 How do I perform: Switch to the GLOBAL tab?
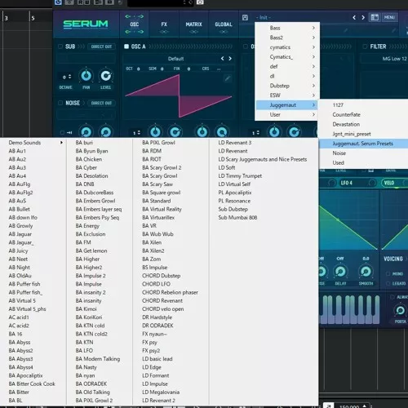coord(224,24)
